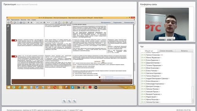Open the Подписание pane in Adobe Reader
Viewport: 197px width, 111px height.
tap(117, 23)
